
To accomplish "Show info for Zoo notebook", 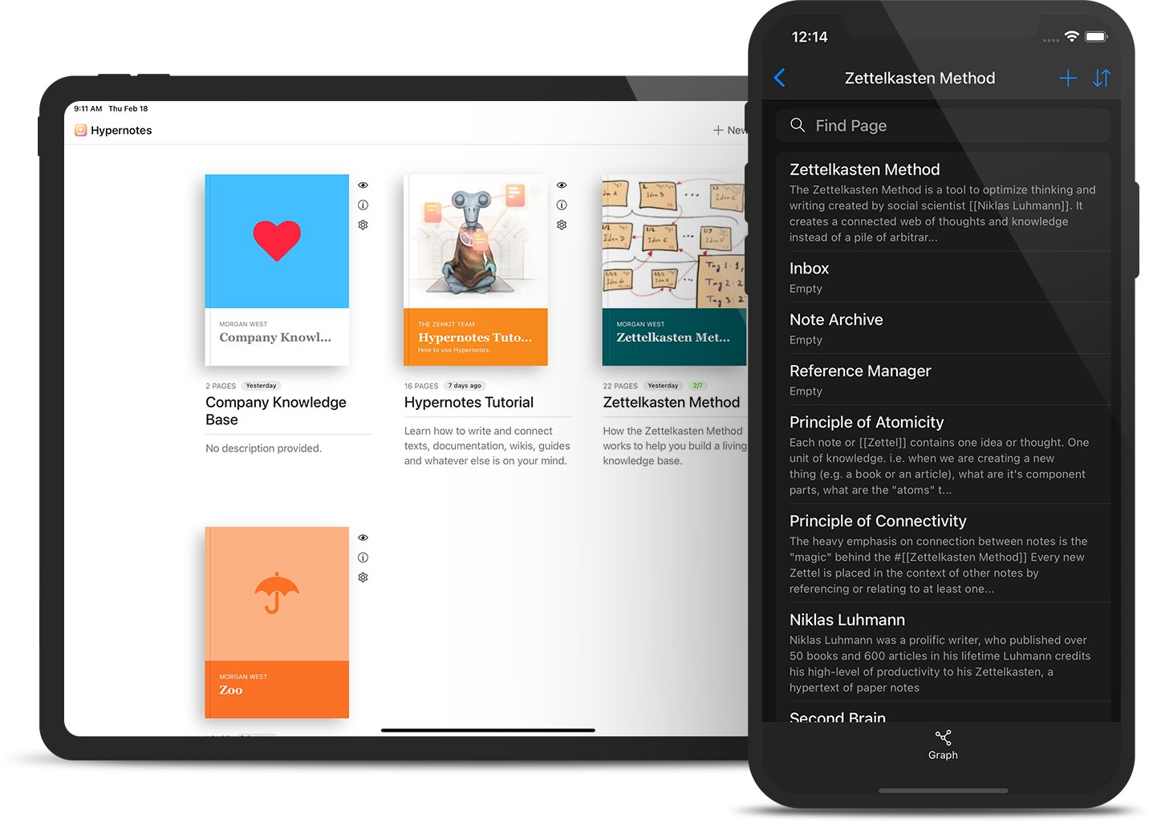I will click(363, 557).
